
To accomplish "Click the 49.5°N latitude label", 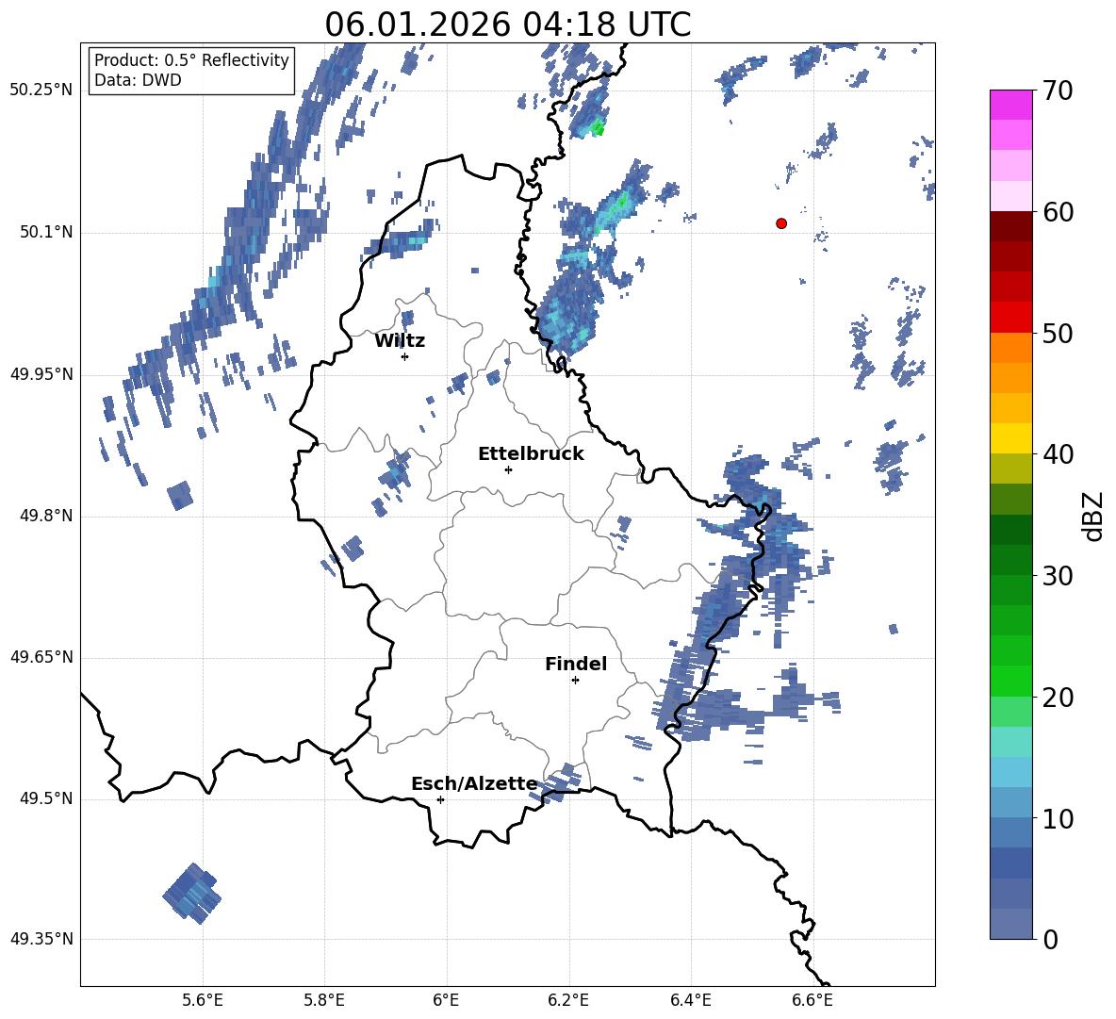I will pyautogui.click(x=47, y=798).
